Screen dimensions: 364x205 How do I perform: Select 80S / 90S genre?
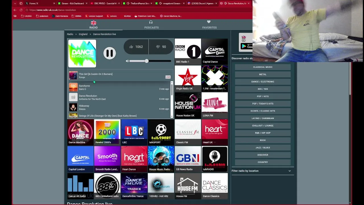pyautogui.click(x=263, y=89)
